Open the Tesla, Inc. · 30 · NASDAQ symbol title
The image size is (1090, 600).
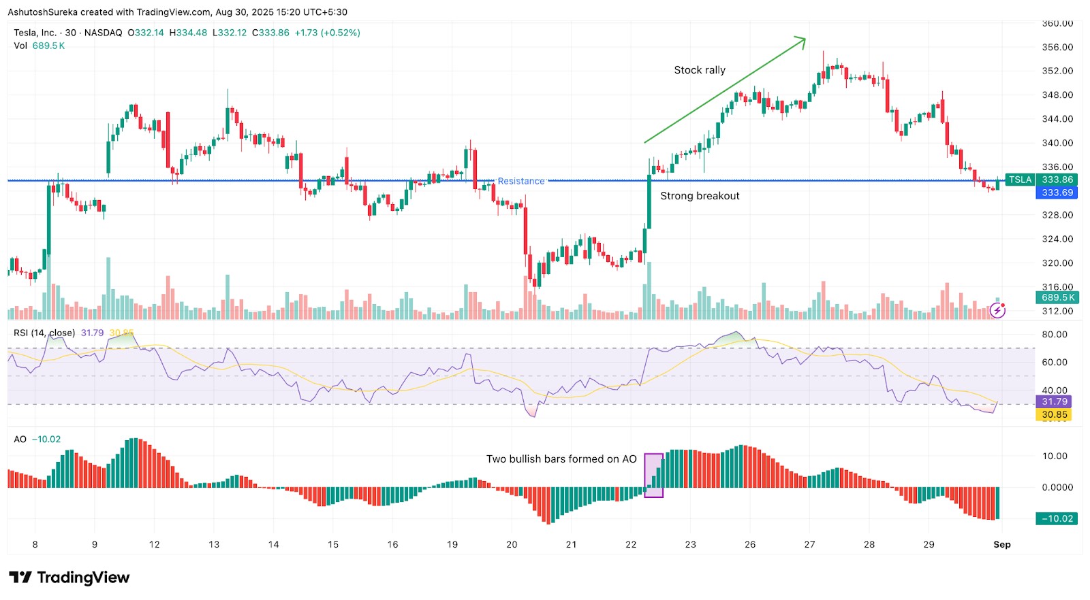[x=68, y=33]
